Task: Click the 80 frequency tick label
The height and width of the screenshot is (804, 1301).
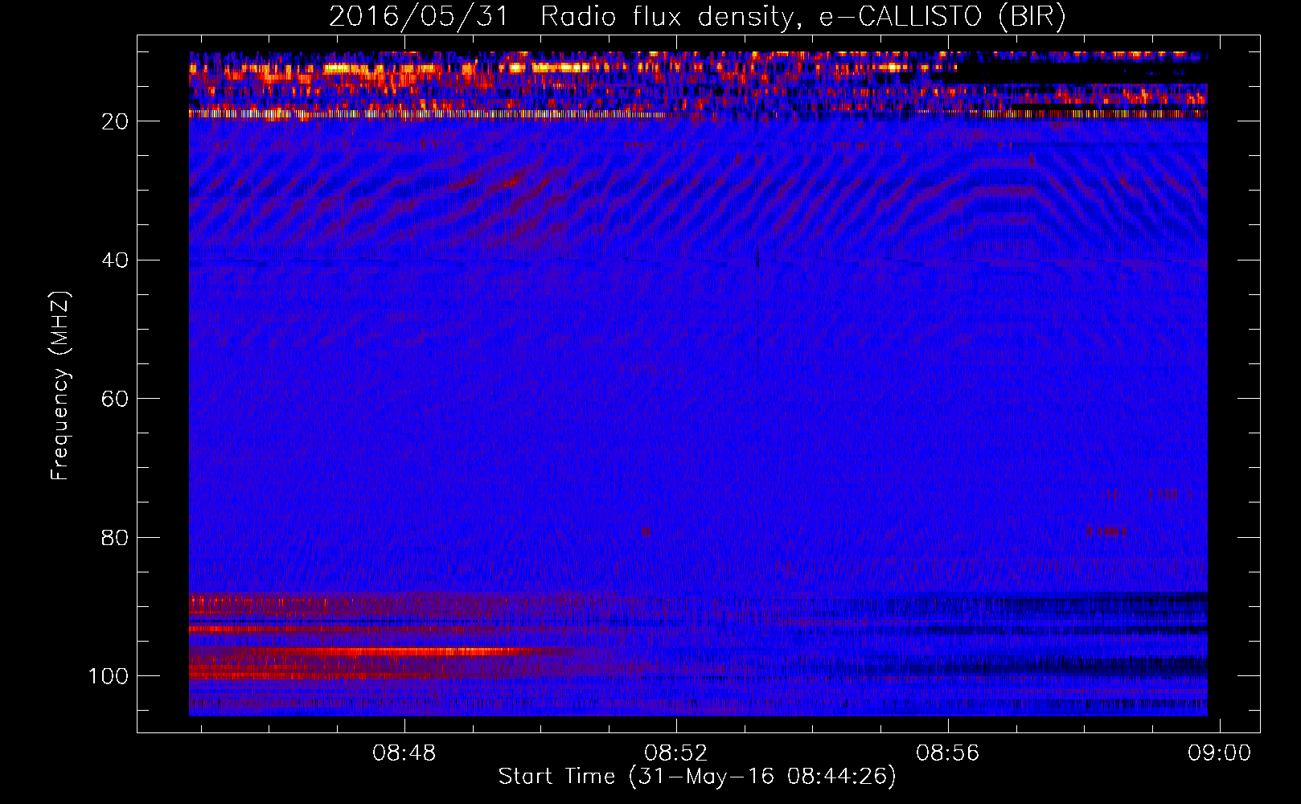Action: [115, 537]
